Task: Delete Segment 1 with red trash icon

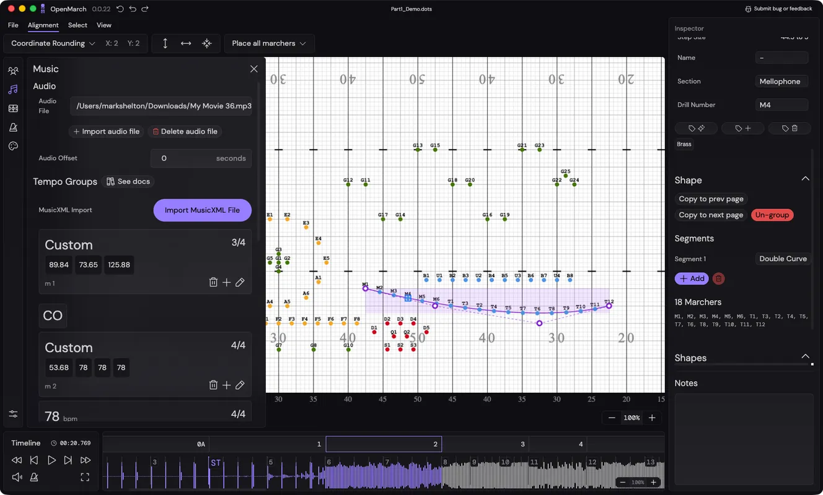Action: [718, 278]
